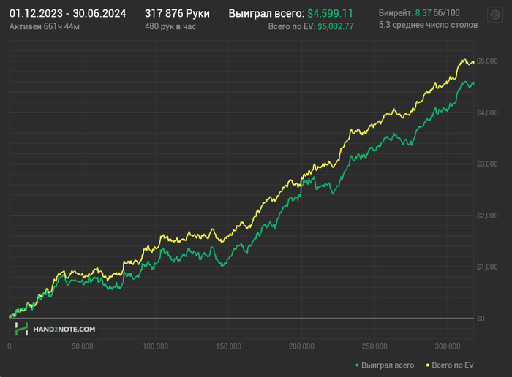Click the 'Винрейт:' label
Image resolution: width=512 pixels, height=377 pixels.
396,13
